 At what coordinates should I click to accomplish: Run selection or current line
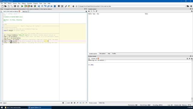coord(32,6)
